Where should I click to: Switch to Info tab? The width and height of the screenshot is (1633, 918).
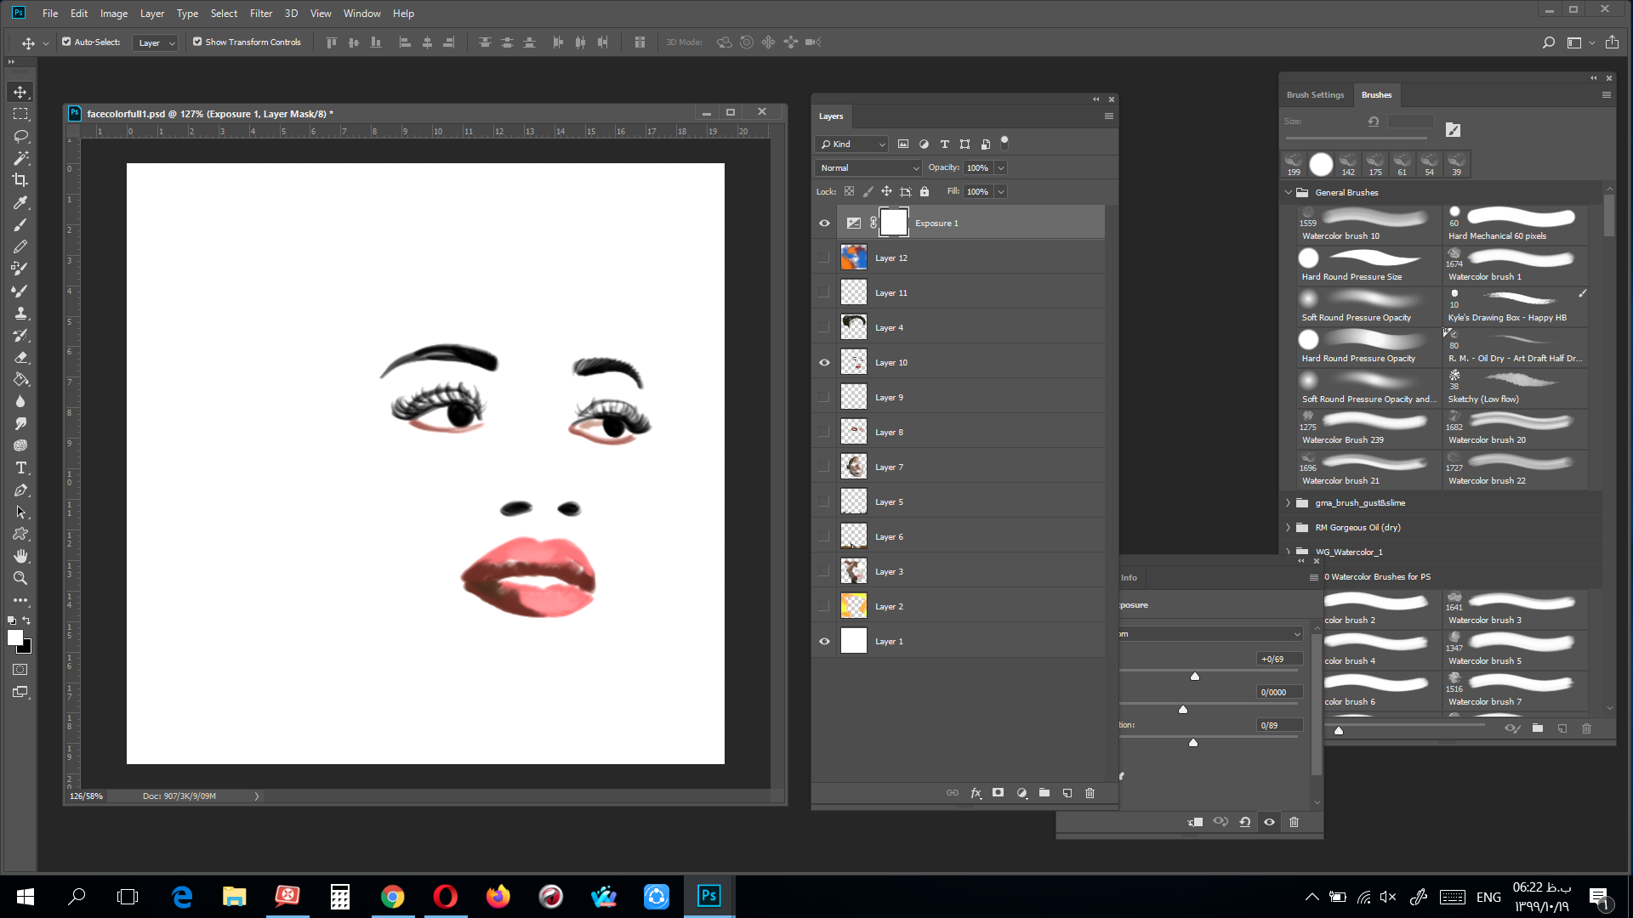(1129, 578)
